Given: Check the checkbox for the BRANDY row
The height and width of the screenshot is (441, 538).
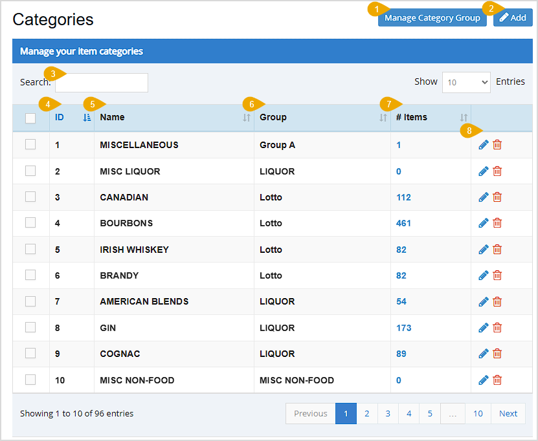Looking at the screenshot, I should (x=30, y=275).
